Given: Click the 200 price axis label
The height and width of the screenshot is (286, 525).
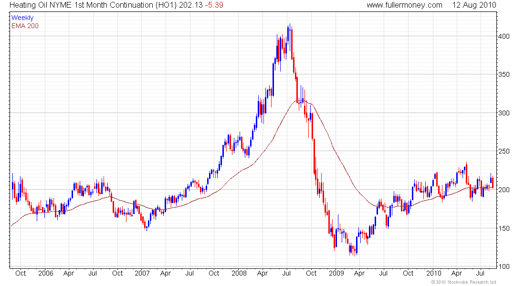Looking at the screenshot, I should pos(504,190).
